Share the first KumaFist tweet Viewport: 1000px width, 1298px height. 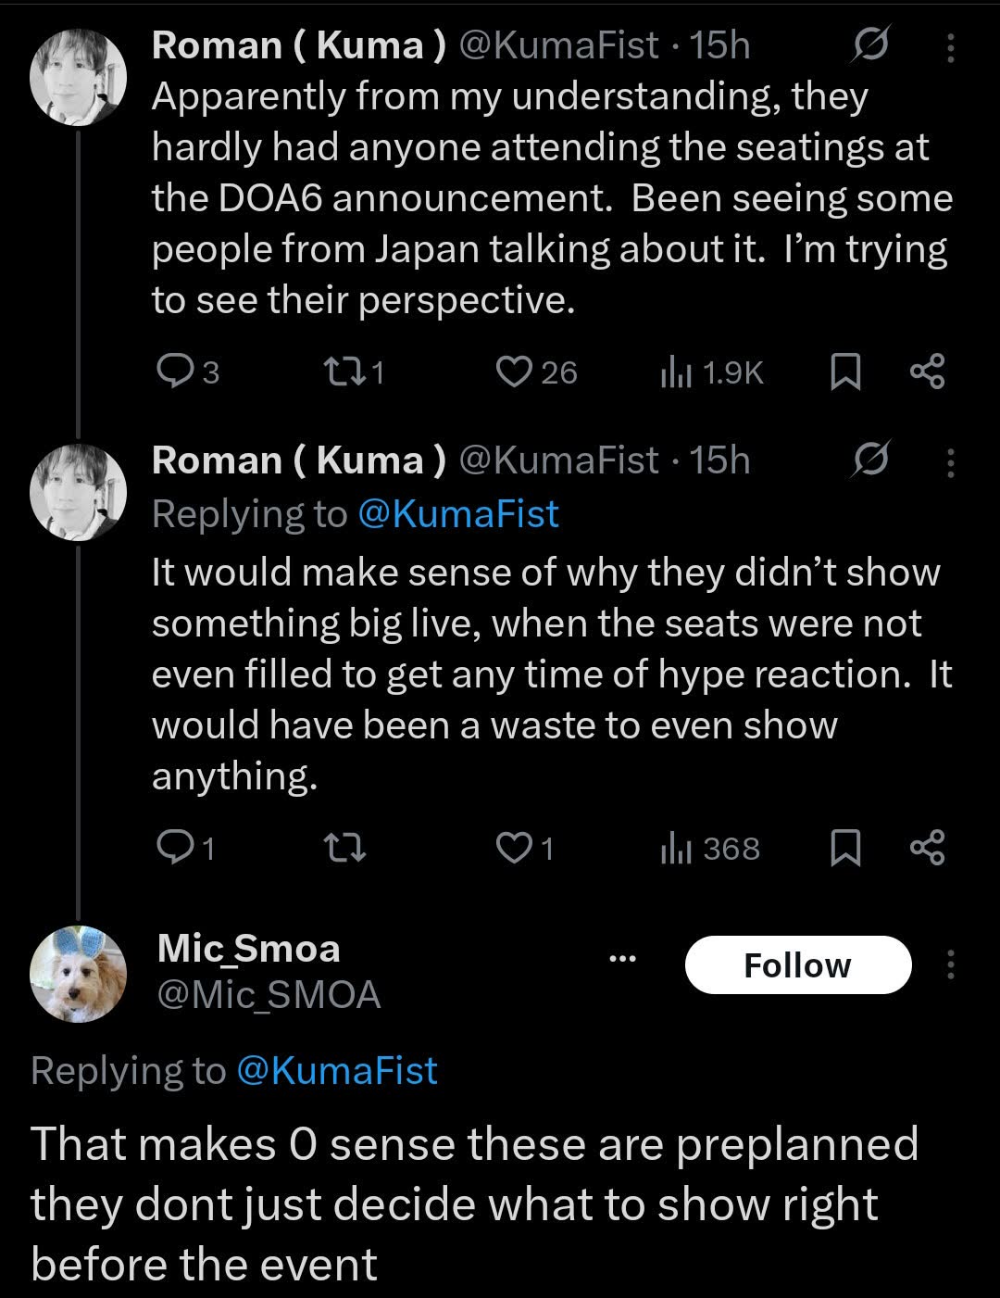coord(927,372)
